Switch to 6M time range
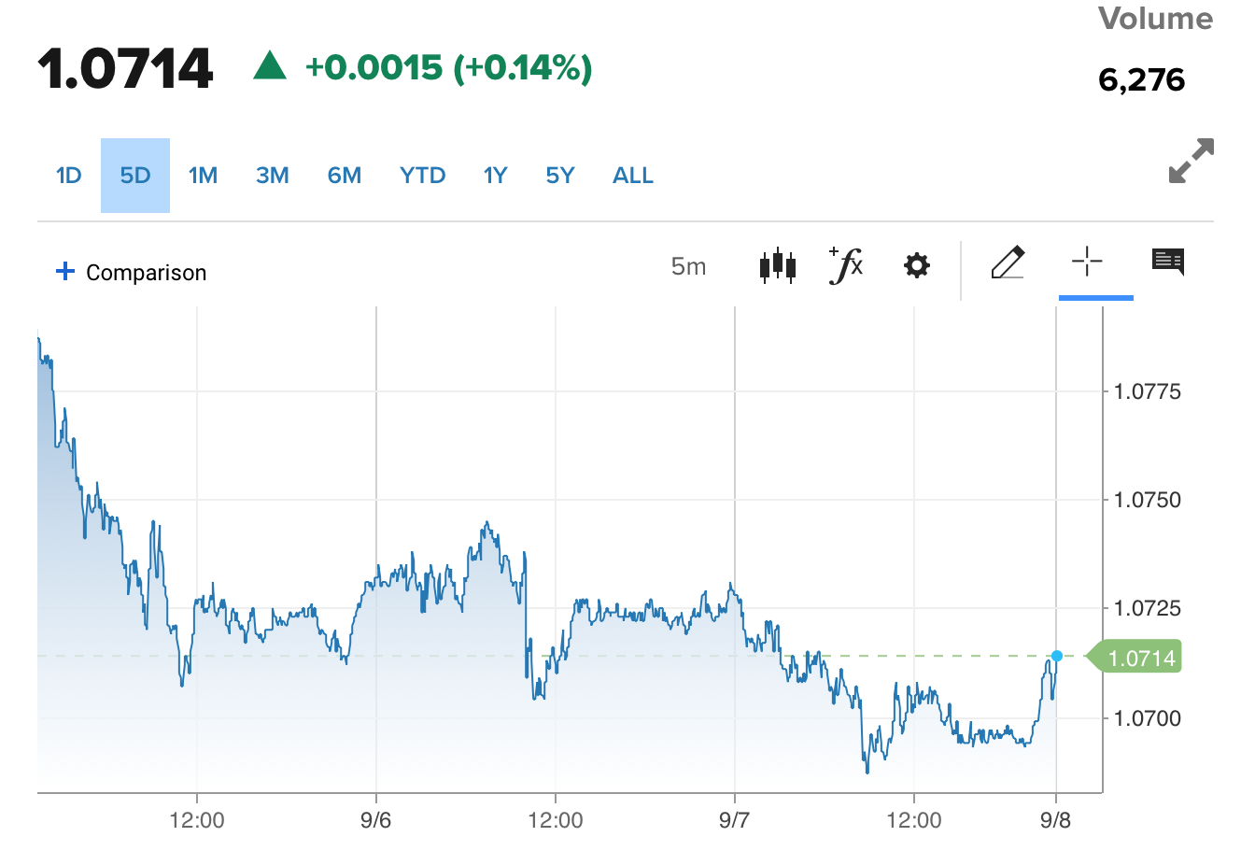The image size is (1255, 865). click(x=345, y=176)
